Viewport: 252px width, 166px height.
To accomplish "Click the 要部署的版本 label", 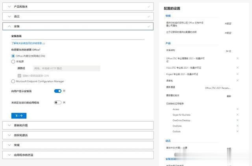I will click(x=172, y=95).
